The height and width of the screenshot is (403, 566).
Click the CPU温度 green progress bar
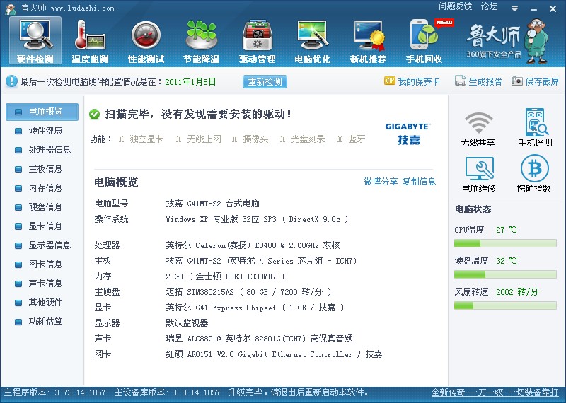[x=502, y=243]
